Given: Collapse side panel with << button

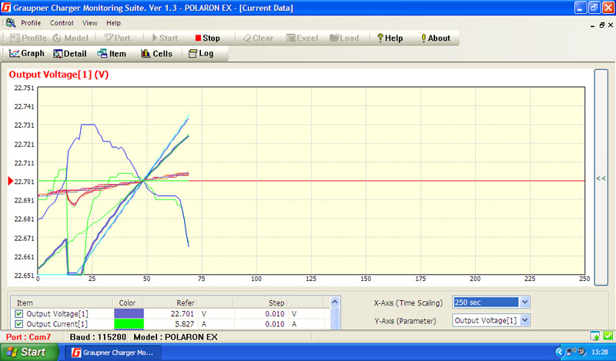Looking at the screenshot, I should (601, 178).
